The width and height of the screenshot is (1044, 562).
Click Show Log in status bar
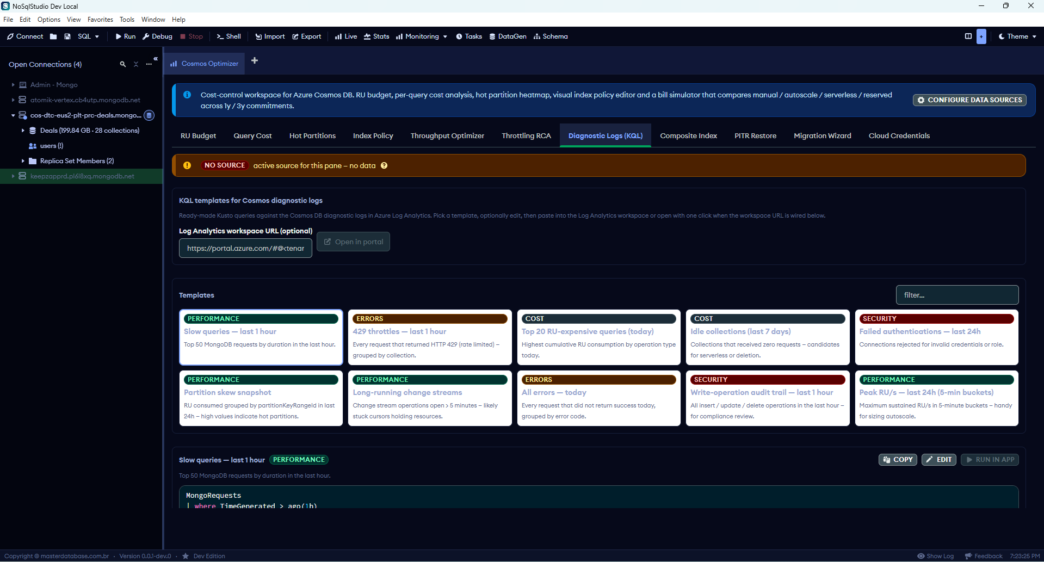[935, 556]
